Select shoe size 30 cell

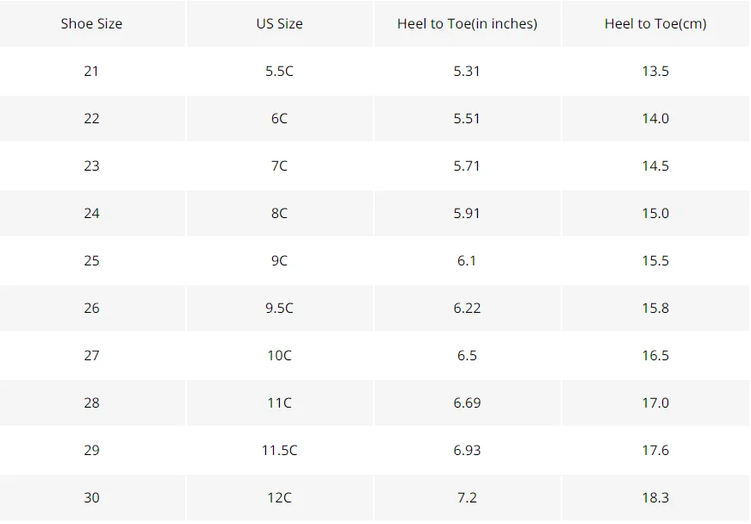(91, 497)
